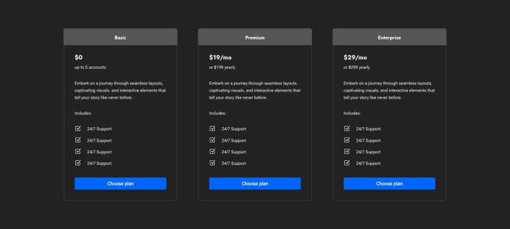Viewport: 510px width, 229px height.
Task: Click the Basic card's description paragraph
Action: pos(120,90)
